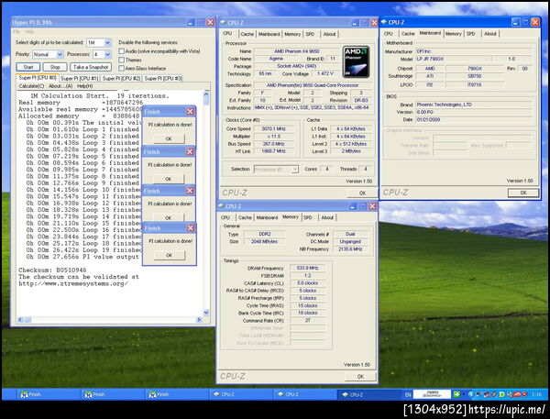550x419 pixels.
Task: Open the pi digits dropdown showing 1M
Action: [107, 42]
